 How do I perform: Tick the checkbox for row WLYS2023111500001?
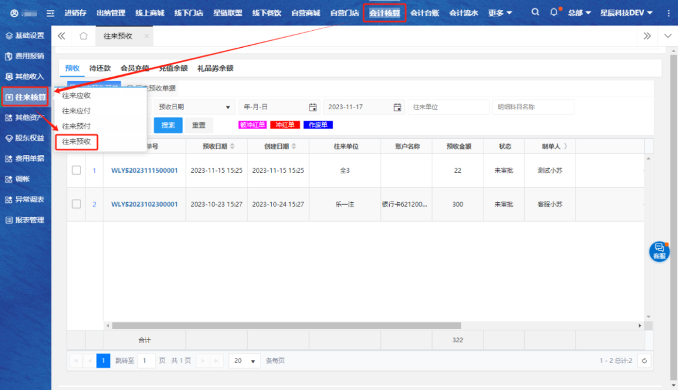(77, 170)
